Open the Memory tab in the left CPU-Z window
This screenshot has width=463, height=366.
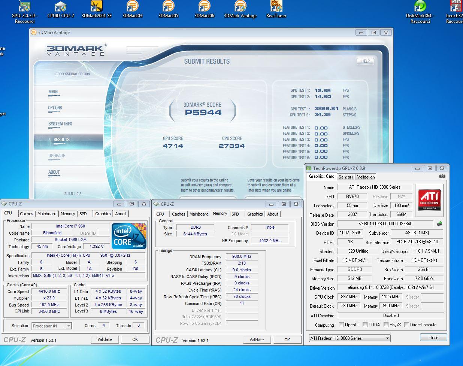68,214
